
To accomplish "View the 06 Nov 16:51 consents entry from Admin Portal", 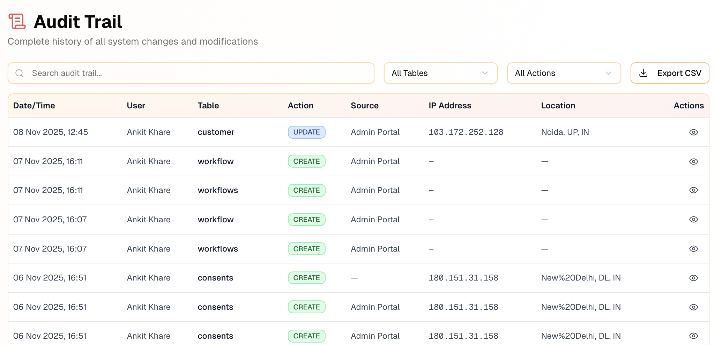I will pyautogui.click(x=693, y=307).
